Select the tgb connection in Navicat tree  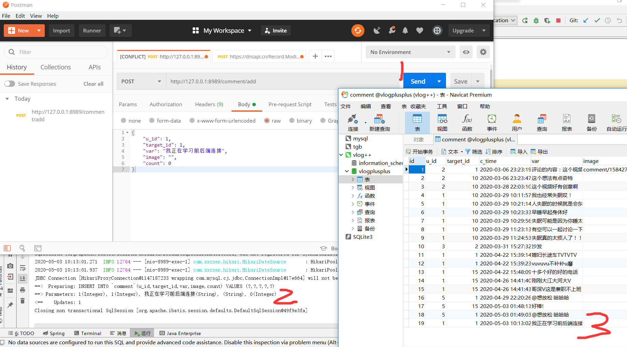[x=357, y=147]
